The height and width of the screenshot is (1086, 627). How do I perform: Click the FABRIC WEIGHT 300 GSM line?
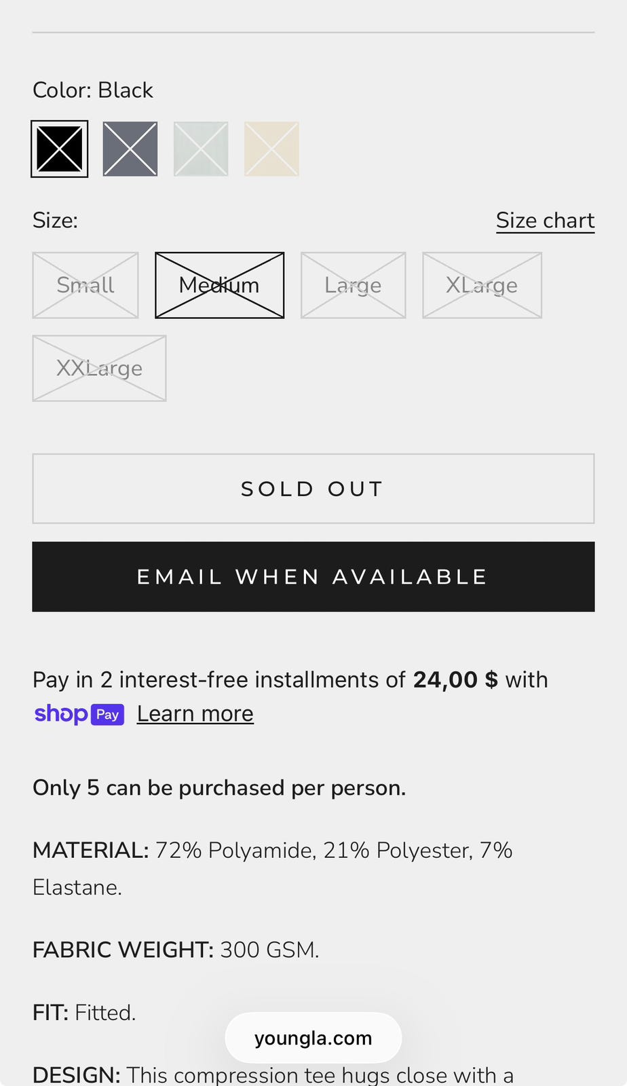(176, 950)
